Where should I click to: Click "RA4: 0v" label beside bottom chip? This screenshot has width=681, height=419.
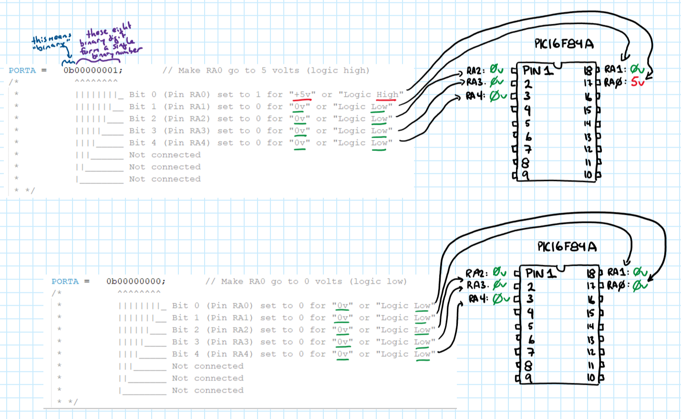[489, 299]
